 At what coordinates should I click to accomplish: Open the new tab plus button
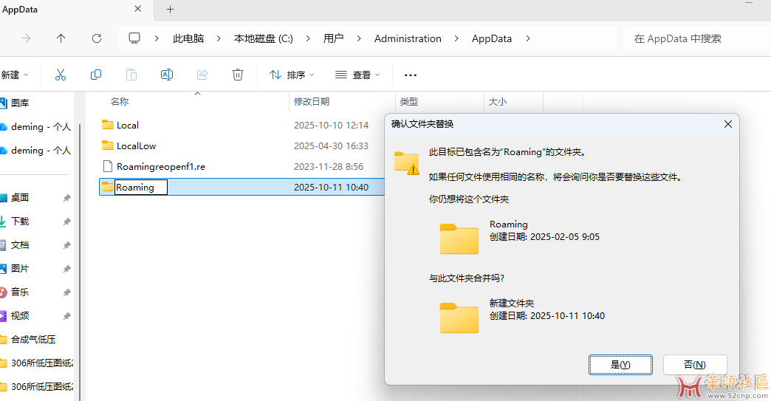tap(170, 10)
